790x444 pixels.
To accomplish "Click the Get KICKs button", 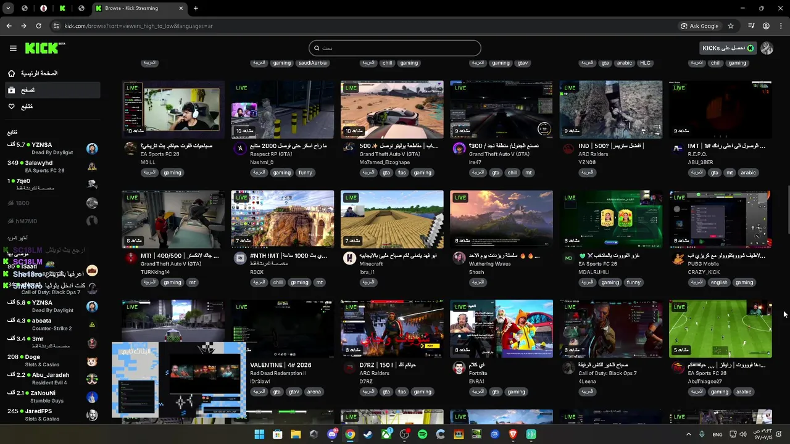I will [x=728, y=48].
